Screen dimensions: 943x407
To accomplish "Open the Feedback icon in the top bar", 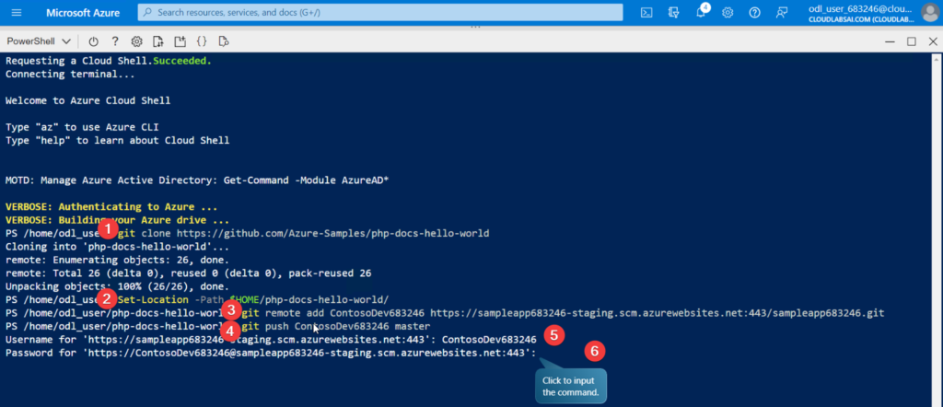I will (781, 13).
